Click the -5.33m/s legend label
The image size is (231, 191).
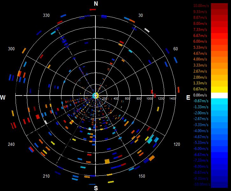coord(201,143)
